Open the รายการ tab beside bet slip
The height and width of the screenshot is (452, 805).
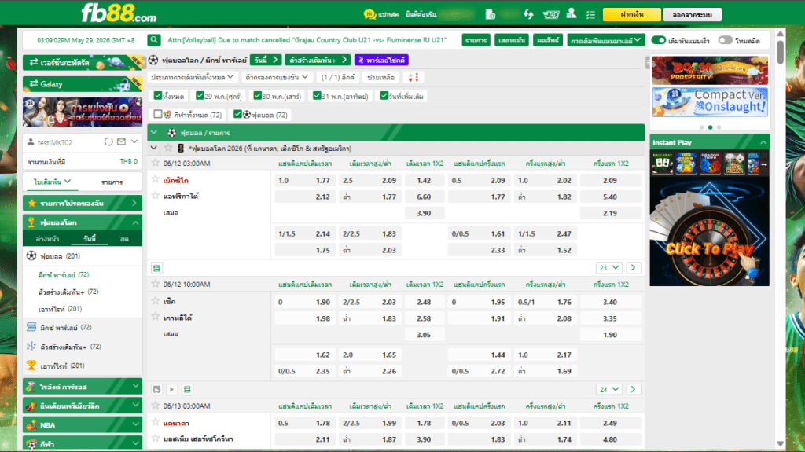coord(112,182)
